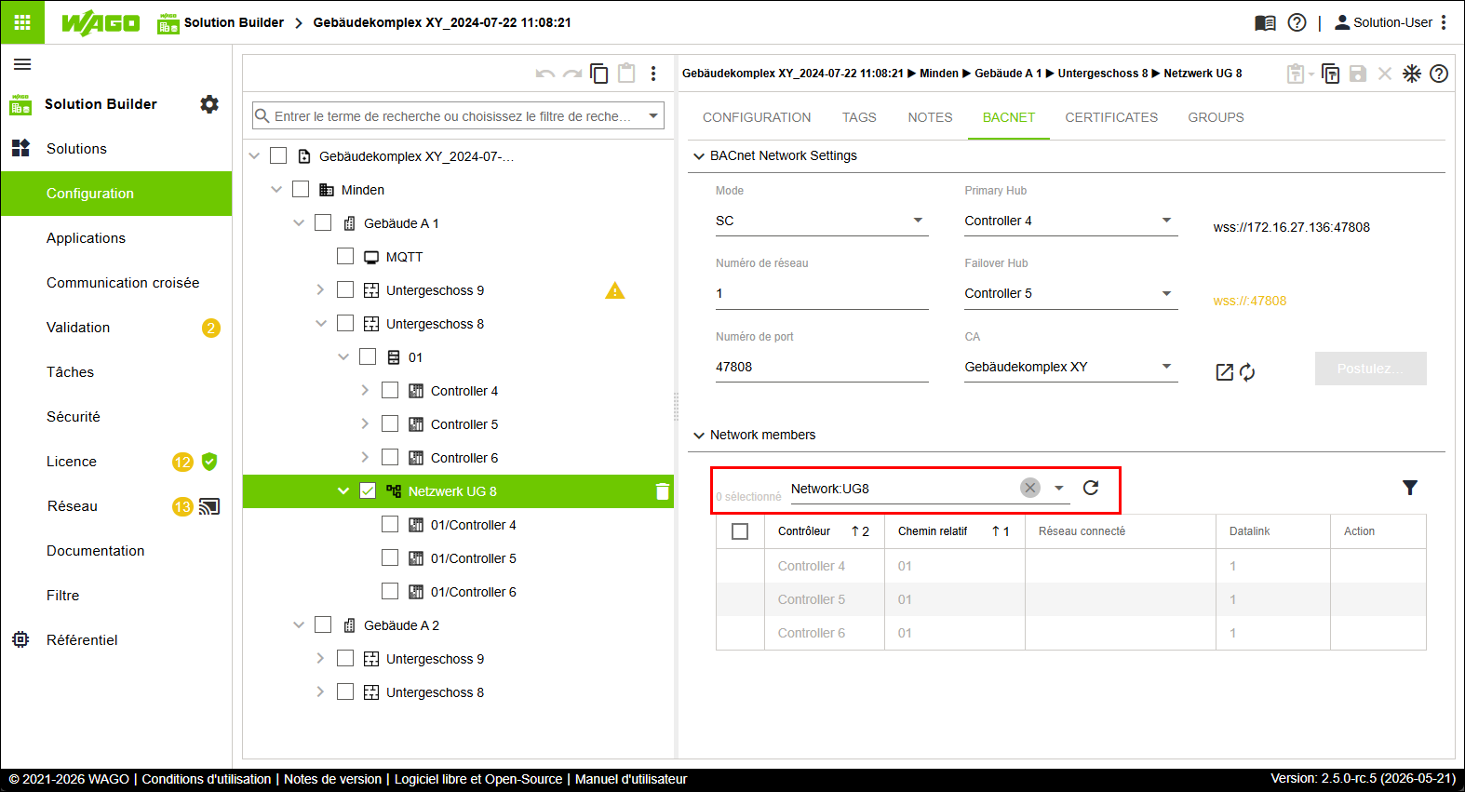Open the app launcher grid icon

pyautogui.click(x=22, y=22)
